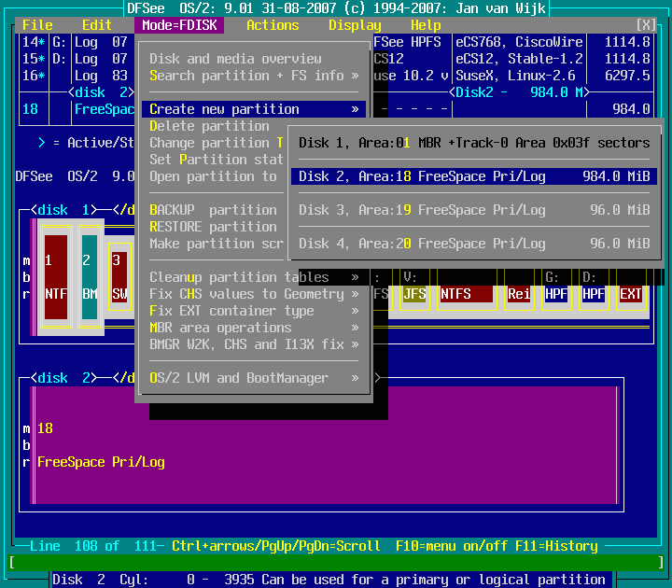Viewport: 672px width, 588px height.
Task: Select the SW partition block 3
Action: coord(119,278)
